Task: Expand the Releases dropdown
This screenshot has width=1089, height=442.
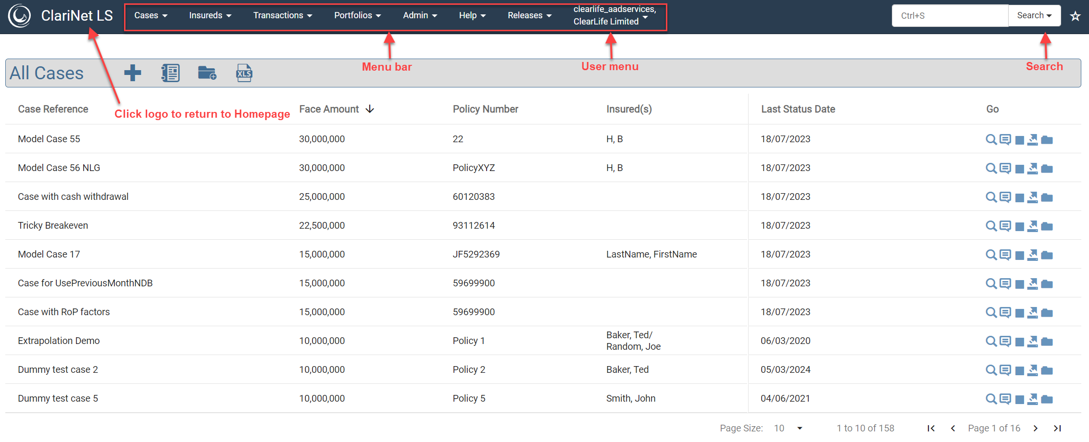Action: [529, 15]
